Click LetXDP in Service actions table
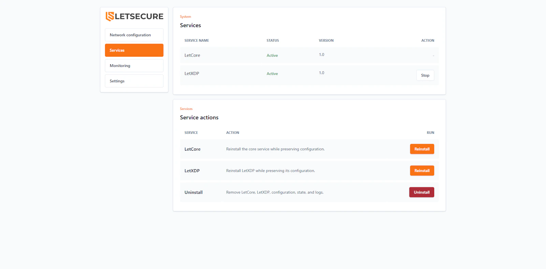Screen dimensions: 546x269 (x=192, y=171)
